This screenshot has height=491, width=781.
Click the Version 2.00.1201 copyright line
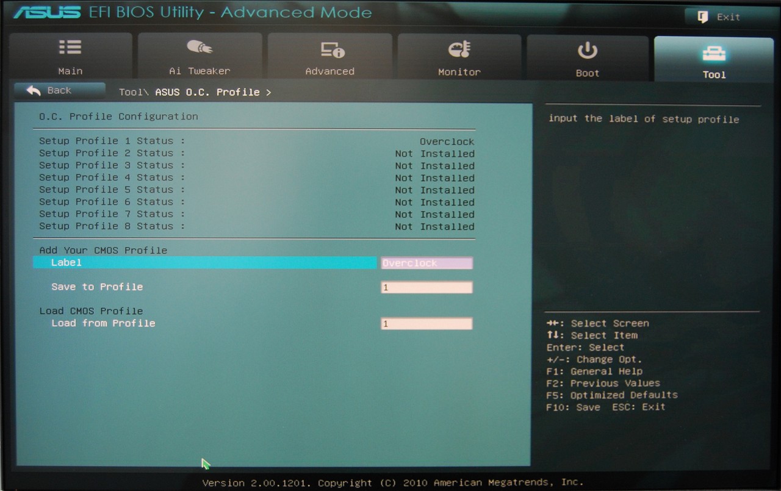tap(392, 482)
